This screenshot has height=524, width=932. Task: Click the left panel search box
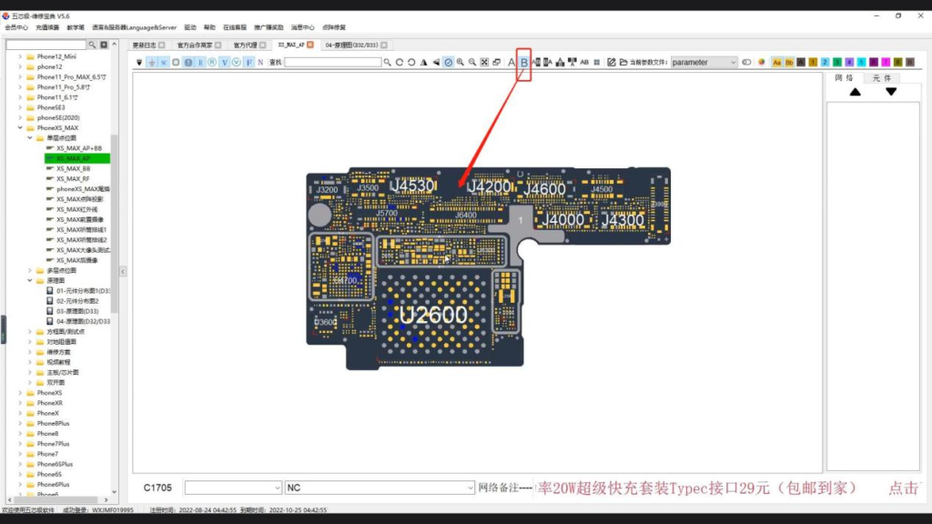(x=46, y=45)
